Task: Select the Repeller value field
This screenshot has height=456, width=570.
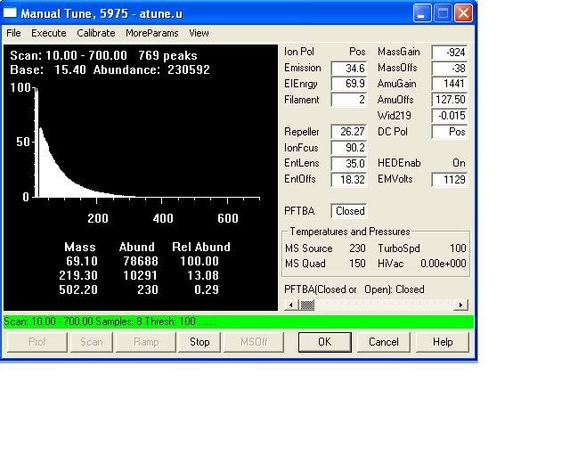Action: (x=348, y=133)
